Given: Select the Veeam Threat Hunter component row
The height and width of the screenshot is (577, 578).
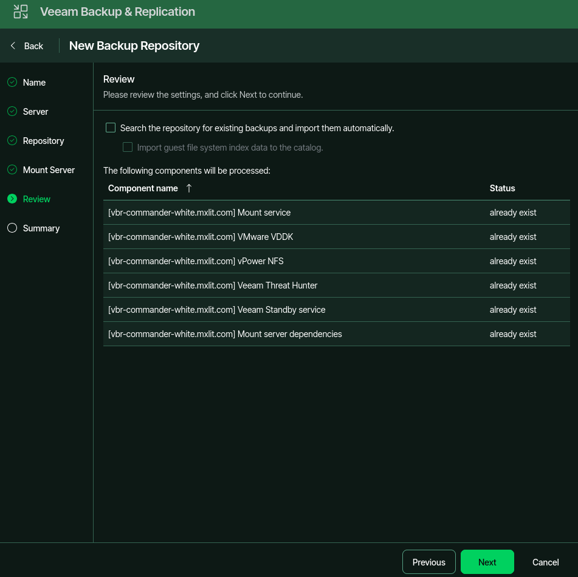Looking at the screenshot, I should (337, 285).
